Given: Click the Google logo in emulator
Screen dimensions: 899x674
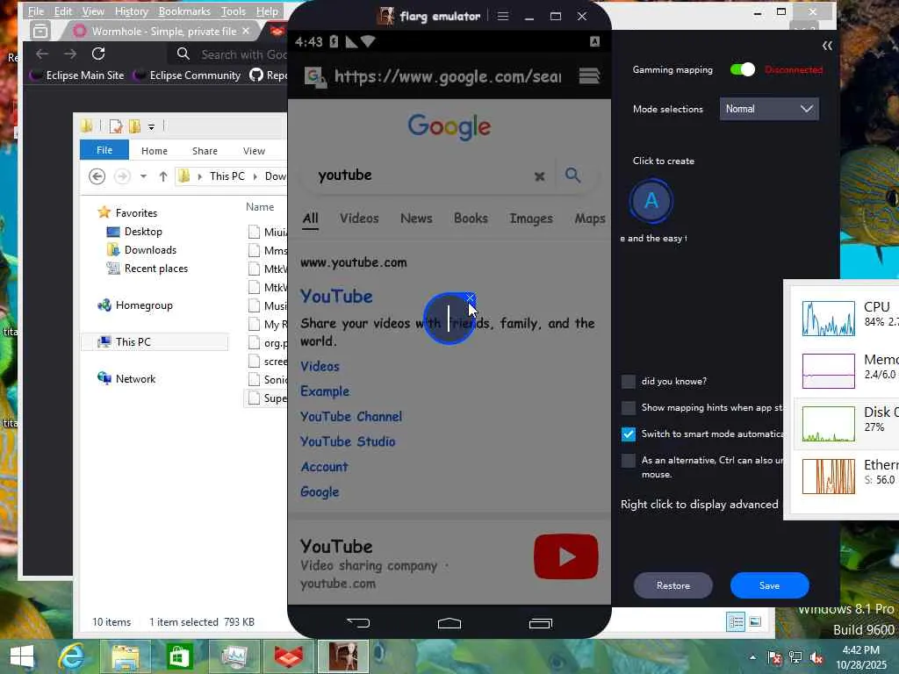Looking at the screenshot, I should [x=449, y=126].
